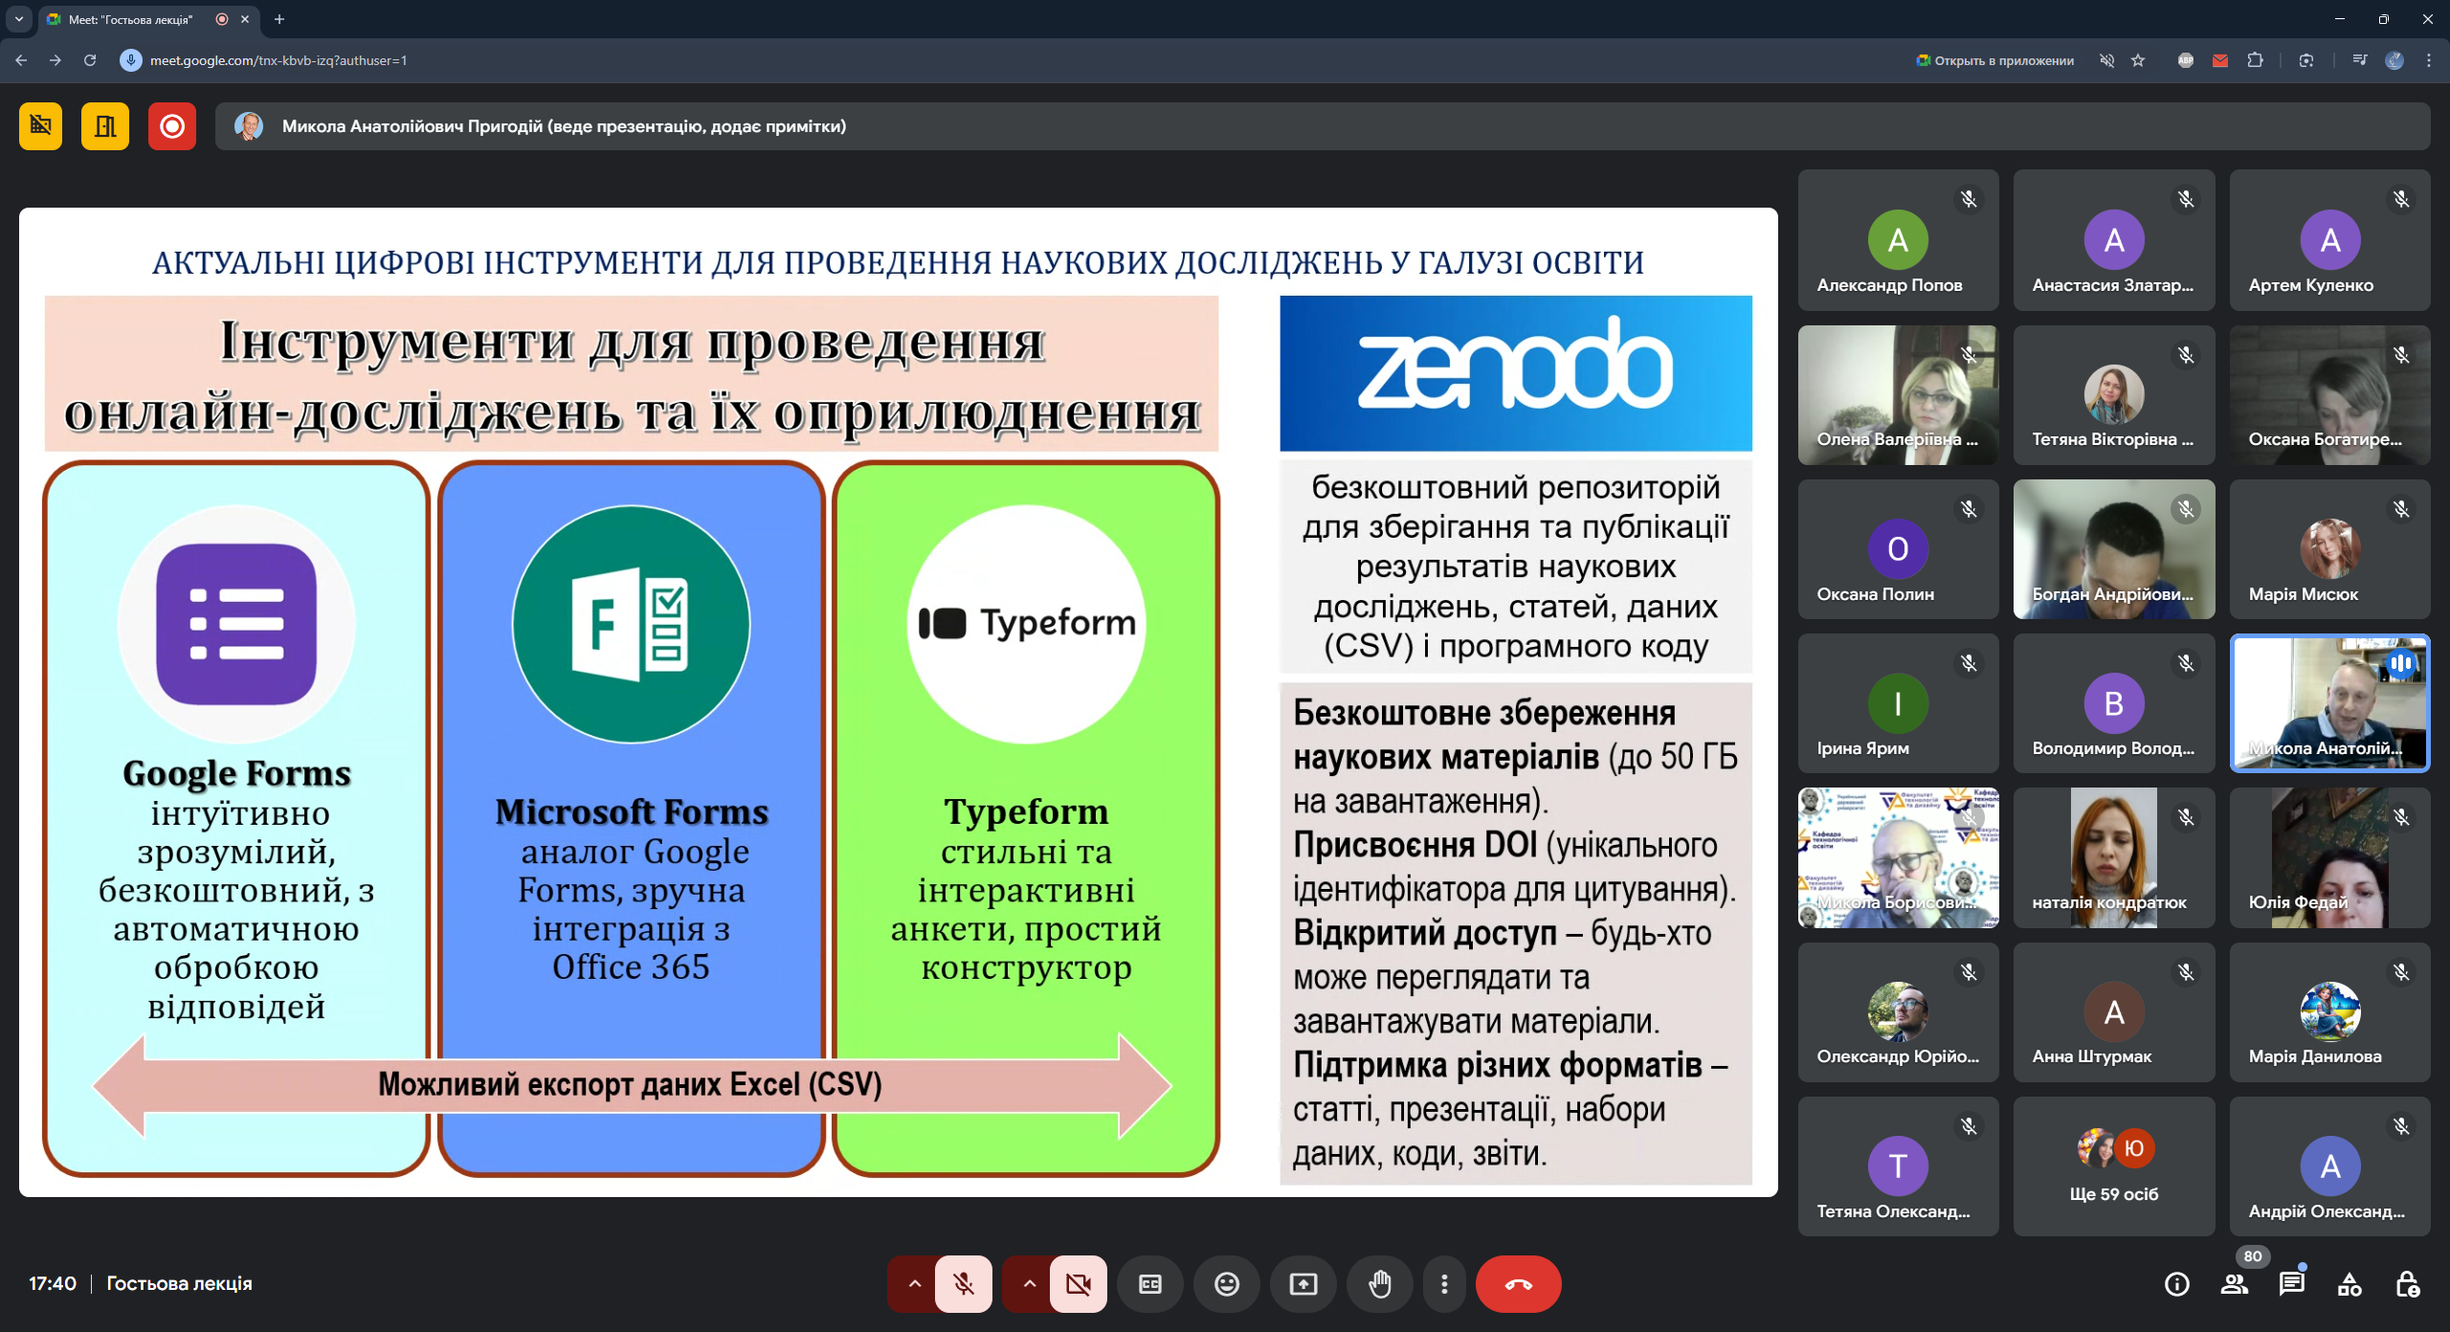
Task: Expand microphone audio settings arrow
Action: 914,1284
